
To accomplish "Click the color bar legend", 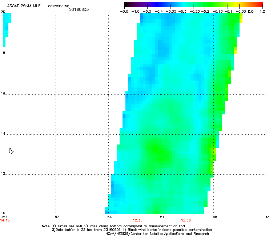I will [x=194, y=5].
